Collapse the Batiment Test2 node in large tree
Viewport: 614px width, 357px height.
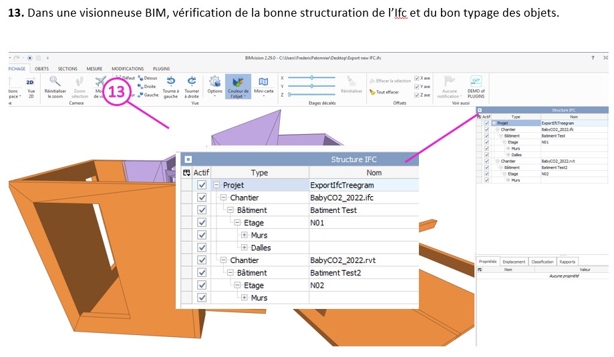(231, 273)
